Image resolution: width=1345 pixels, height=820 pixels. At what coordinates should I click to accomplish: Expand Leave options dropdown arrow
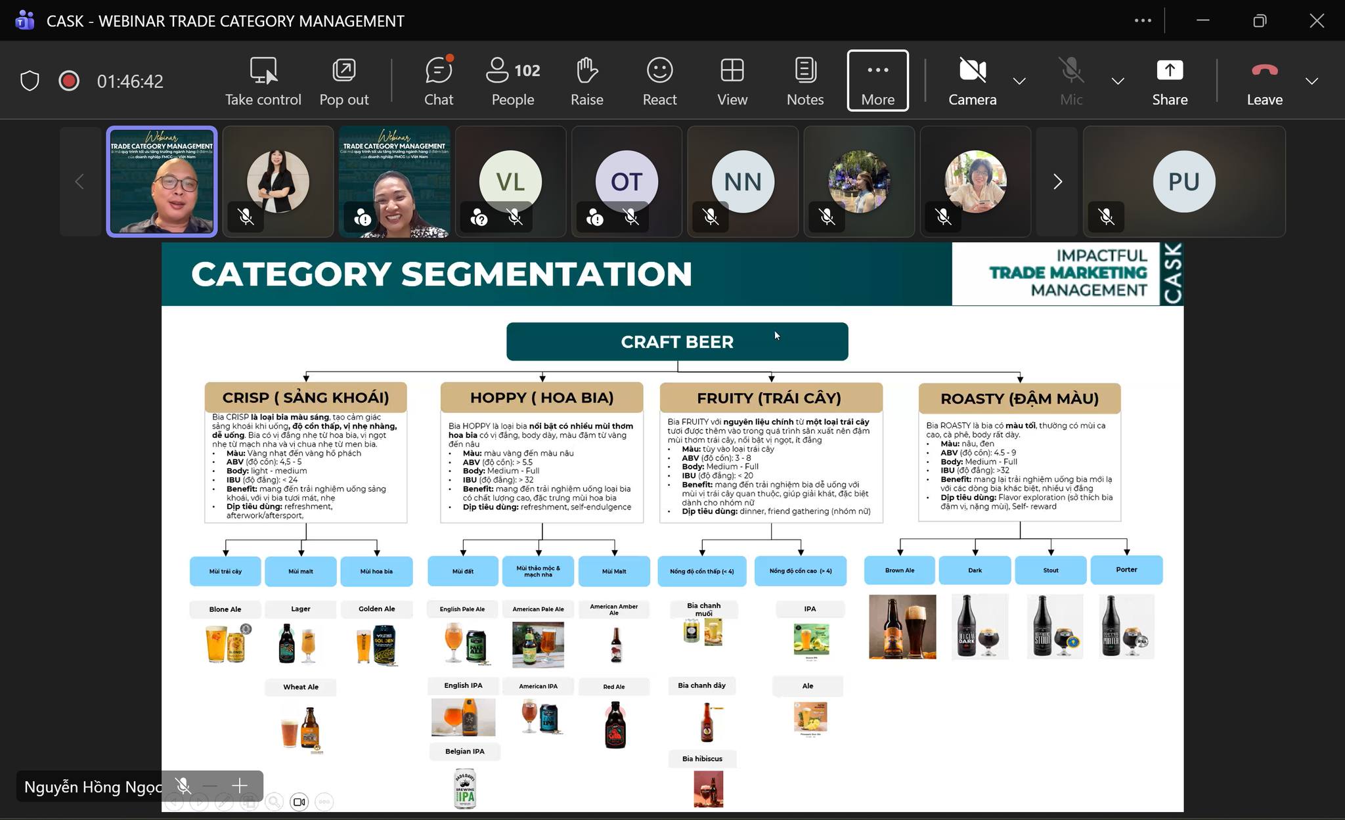(1312, 81)
